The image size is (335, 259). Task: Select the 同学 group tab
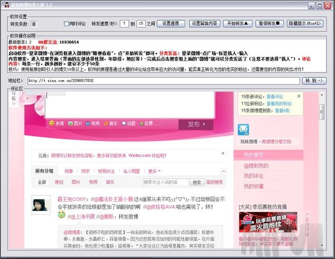pos(85,171)
